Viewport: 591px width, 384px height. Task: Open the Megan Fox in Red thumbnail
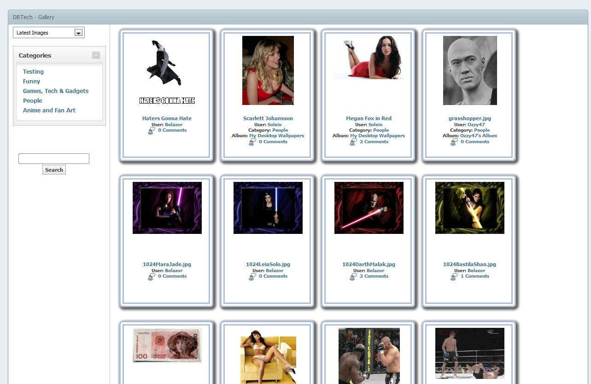coord(369,58)
